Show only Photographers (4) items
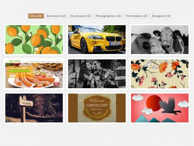The height and width of the screenshot is (146, 194). tap(108, 16)
